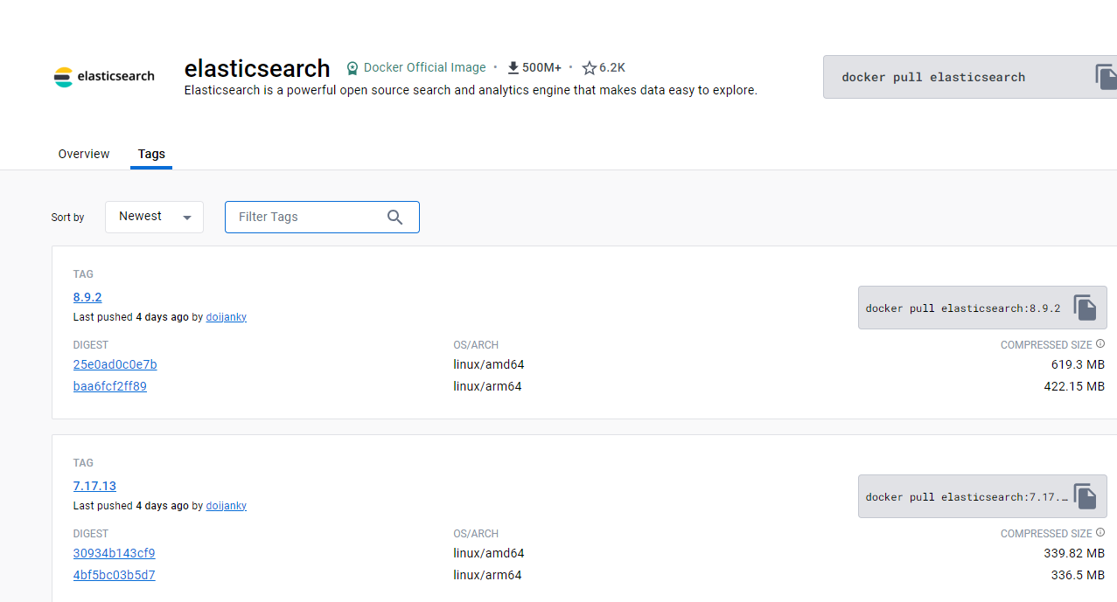Click the Docker Official Image label
The image size is (1117, 602).
coord(424,67)
